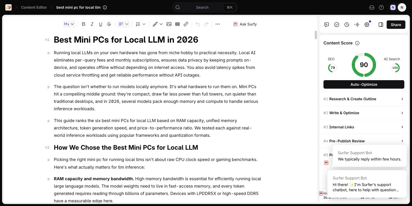The height and width of the screenshot is (206, 412).
Task: Click the Surfer logo home icon
Action: tap(8, 7)
